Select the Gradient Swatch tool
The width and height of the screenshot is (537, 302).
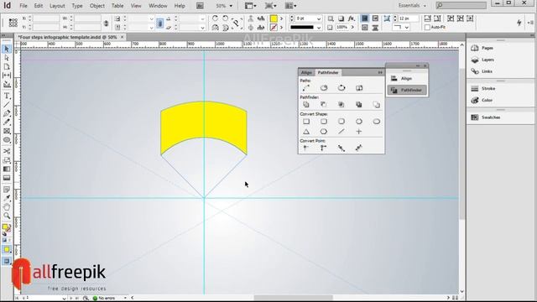[x=7, y=169]
